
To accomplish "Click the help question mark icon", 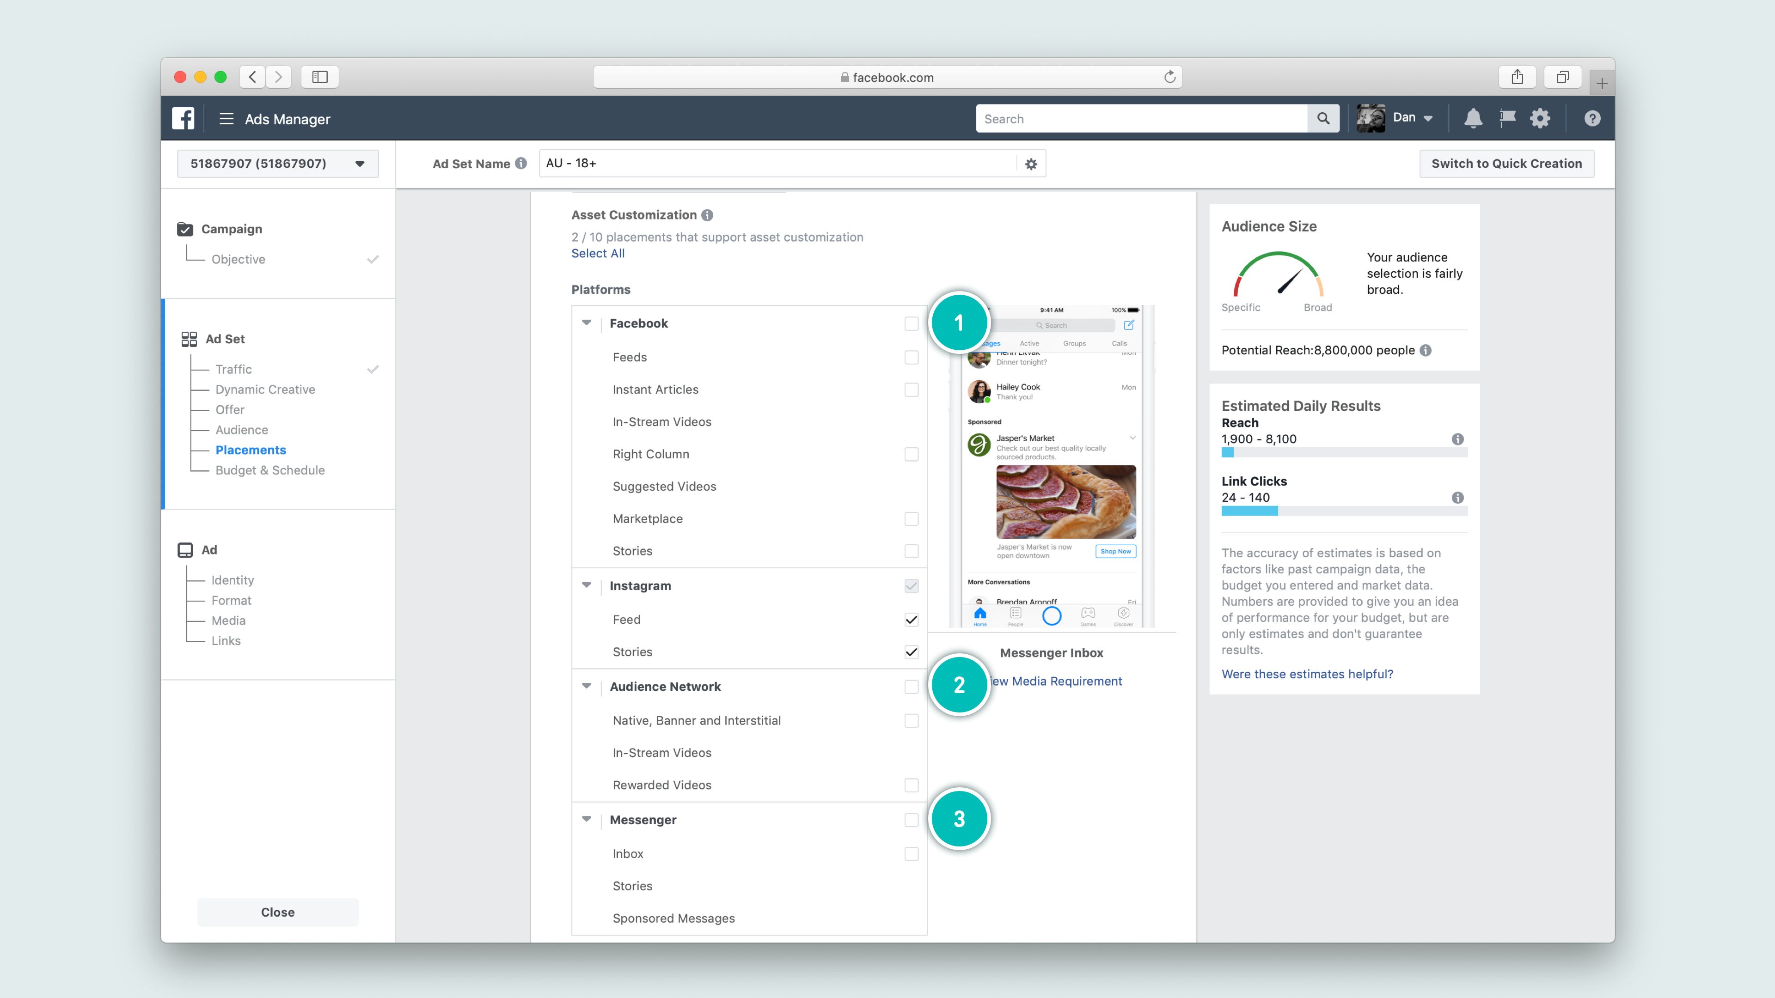I will [x=1591, y=118].
